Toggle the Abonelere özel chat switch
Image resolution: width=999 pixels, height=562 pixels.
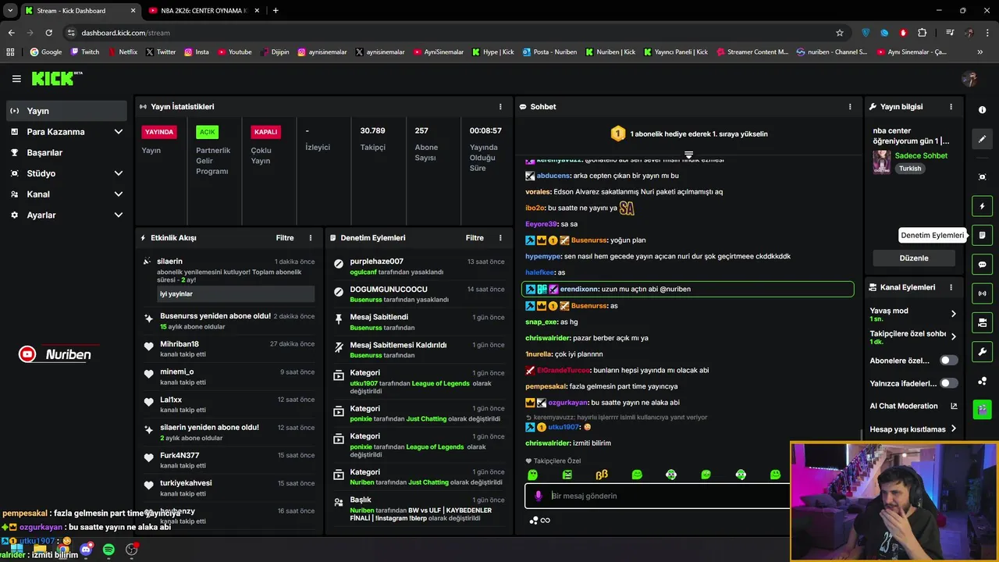(948, 361)
